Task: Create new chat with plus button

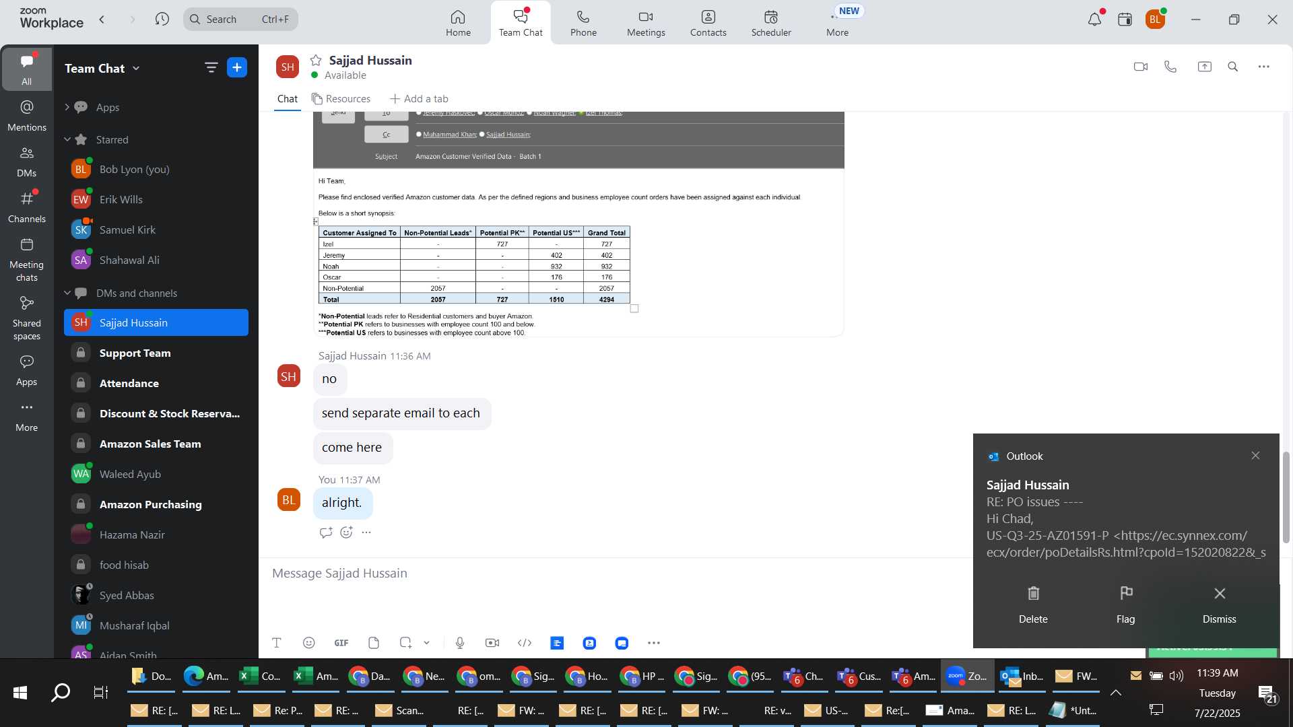Action: tap(237, 67)
